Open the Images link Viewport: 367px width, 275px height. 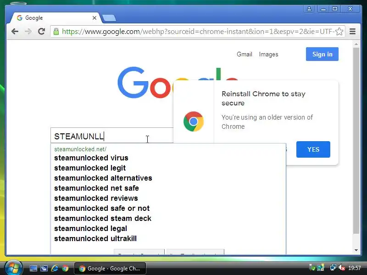[268, 54]
